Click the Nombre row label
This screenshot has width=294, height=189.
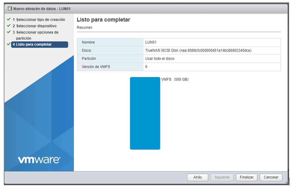tap(88, 42)
